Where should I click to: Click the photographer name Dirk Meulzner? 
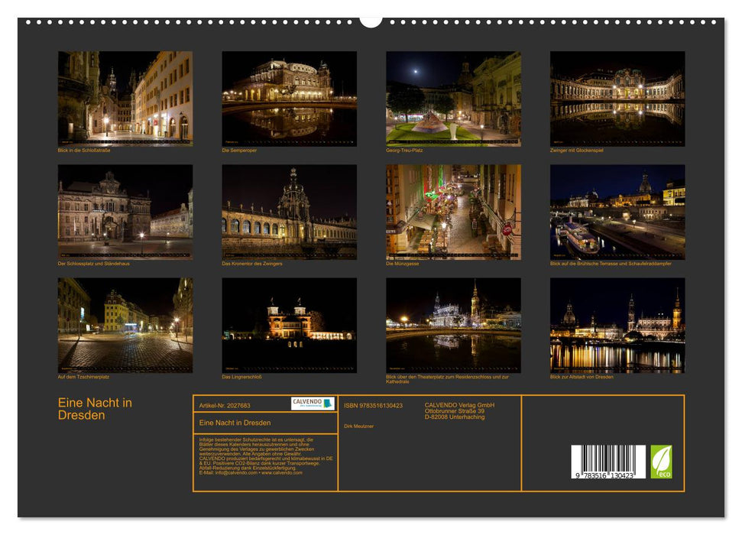[x=359, y=425]
